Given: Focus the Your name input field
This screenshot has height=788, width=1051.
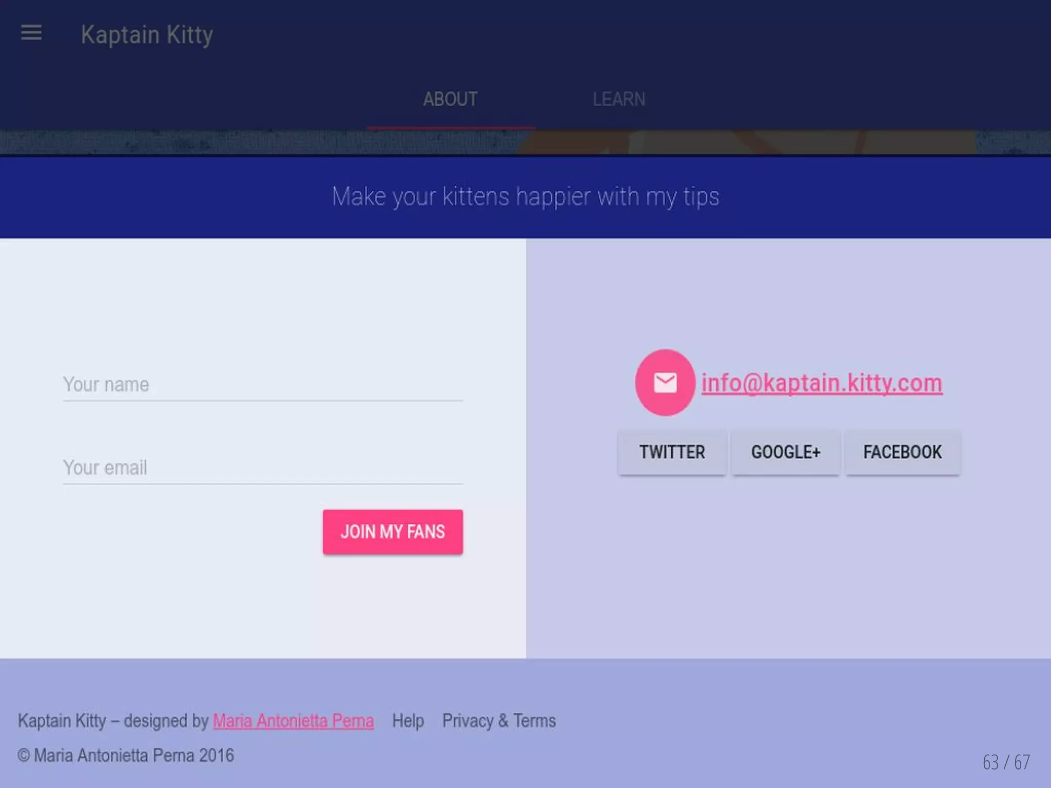Looking at the screenshot, I should (x=262, y=385).
